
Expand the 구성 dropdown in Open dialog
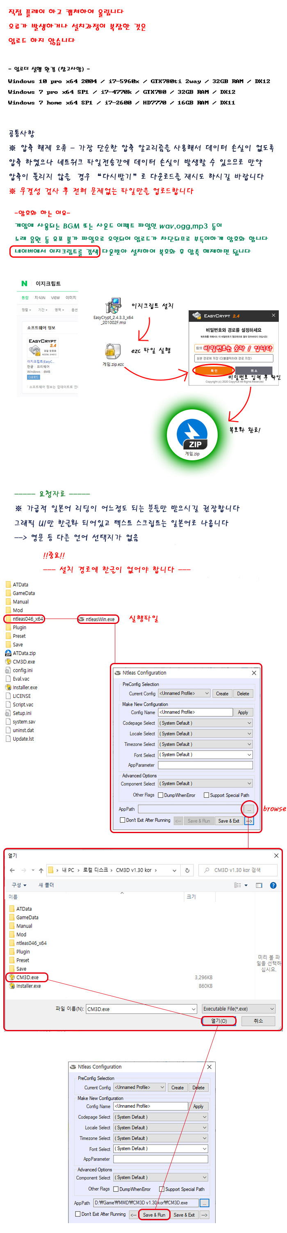click(19, 885)
